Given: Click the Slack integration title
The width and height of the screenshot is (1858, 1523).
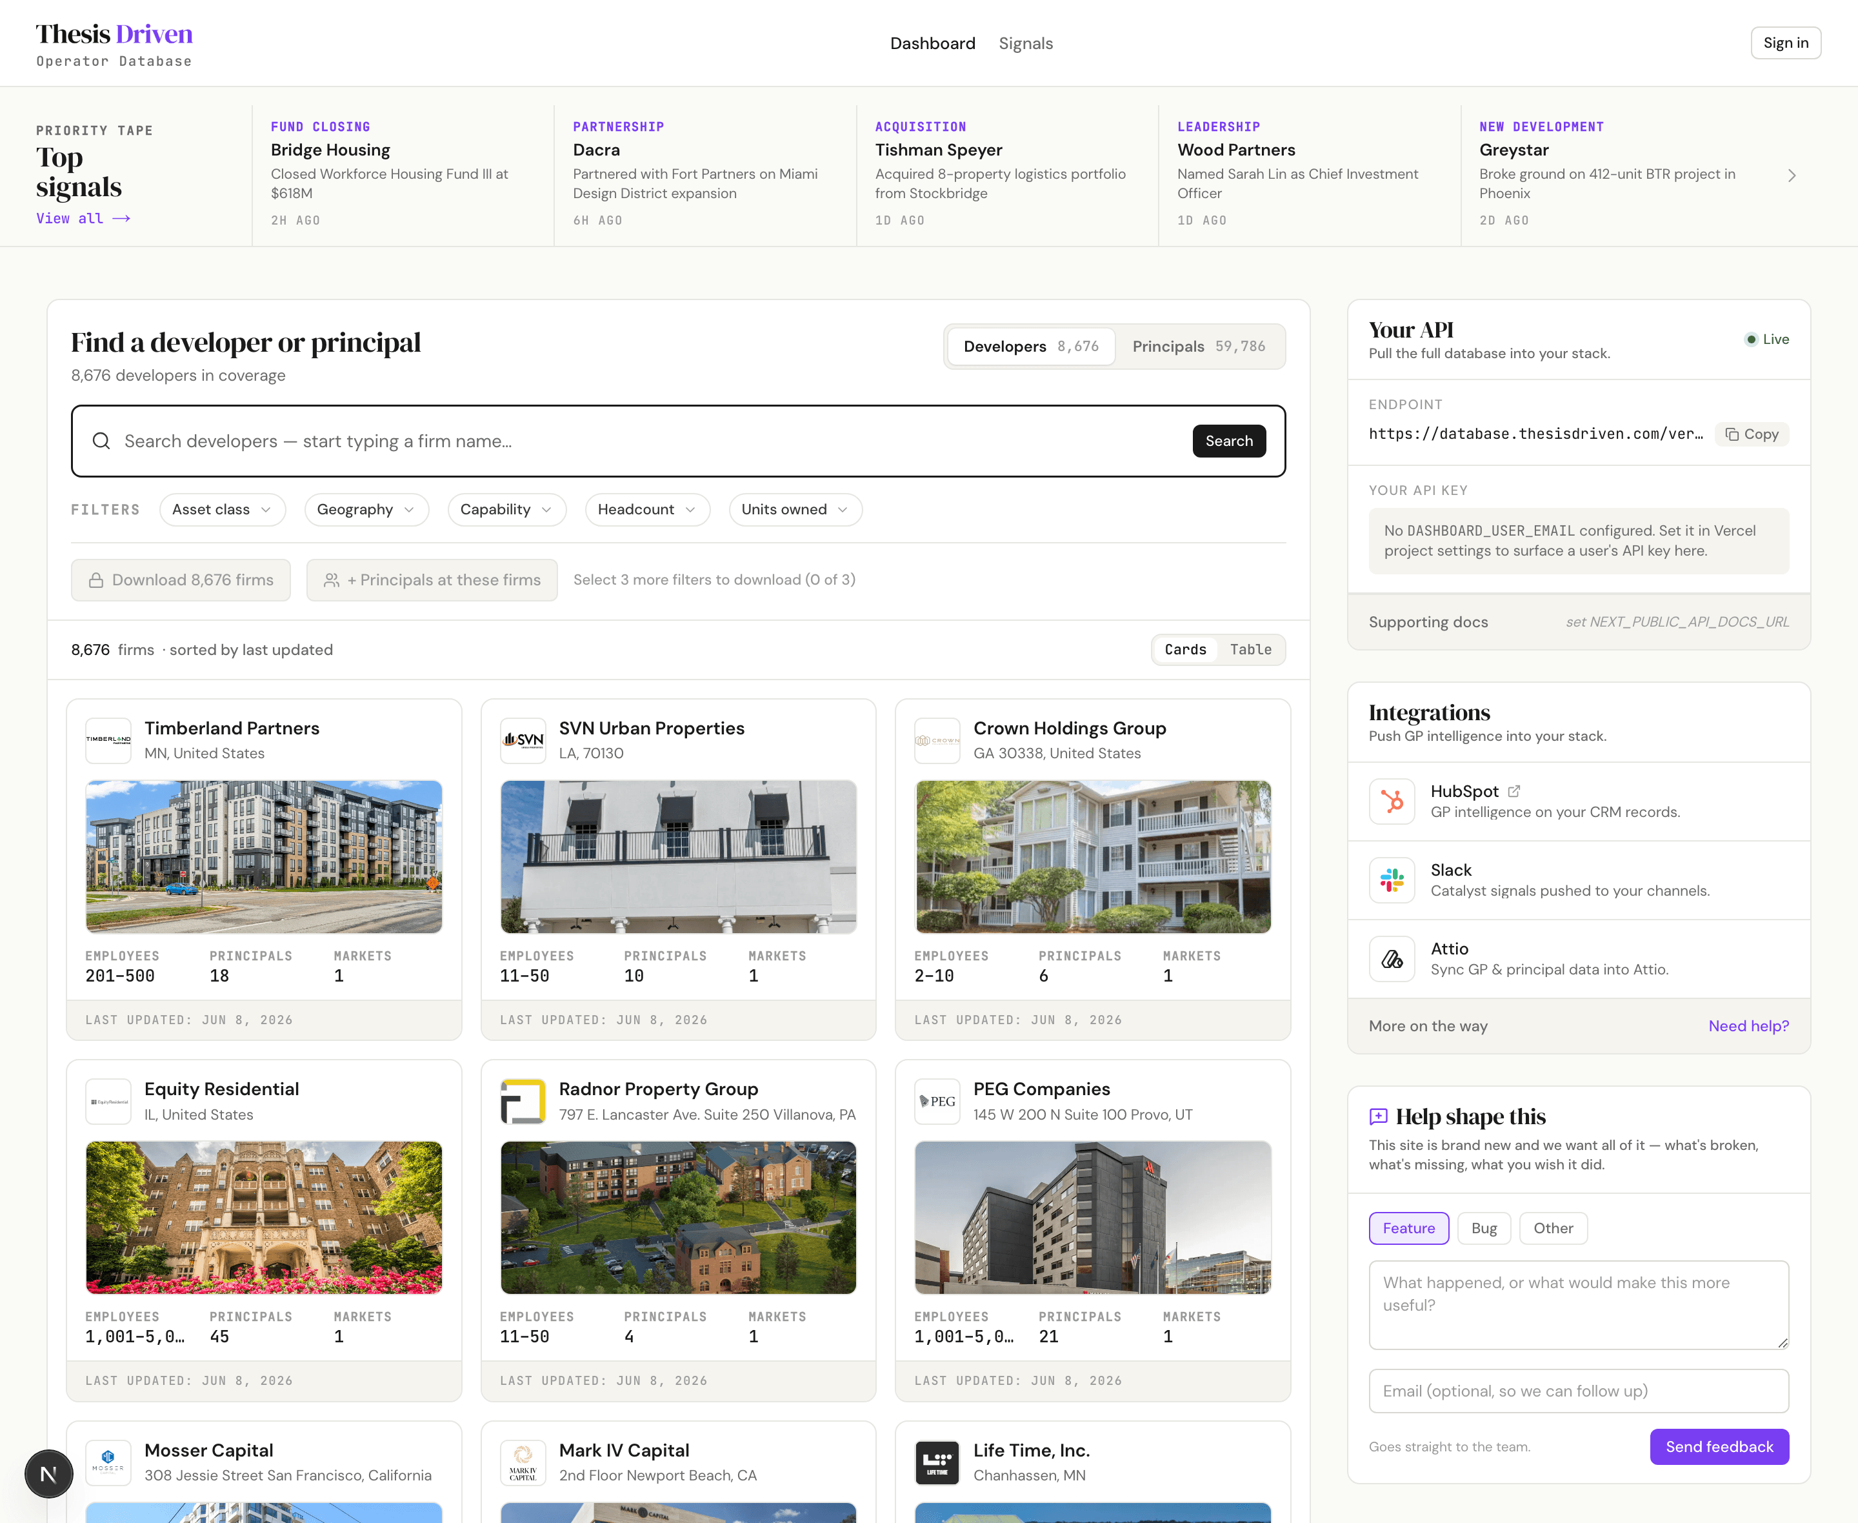Looking at the screenshot, I should pyautogui.click(x=1451, y=869).
